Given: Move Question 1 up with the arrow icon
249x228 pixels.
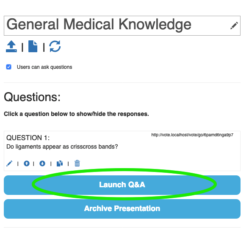Looking at the screenshot, I should tap(27, 163).
